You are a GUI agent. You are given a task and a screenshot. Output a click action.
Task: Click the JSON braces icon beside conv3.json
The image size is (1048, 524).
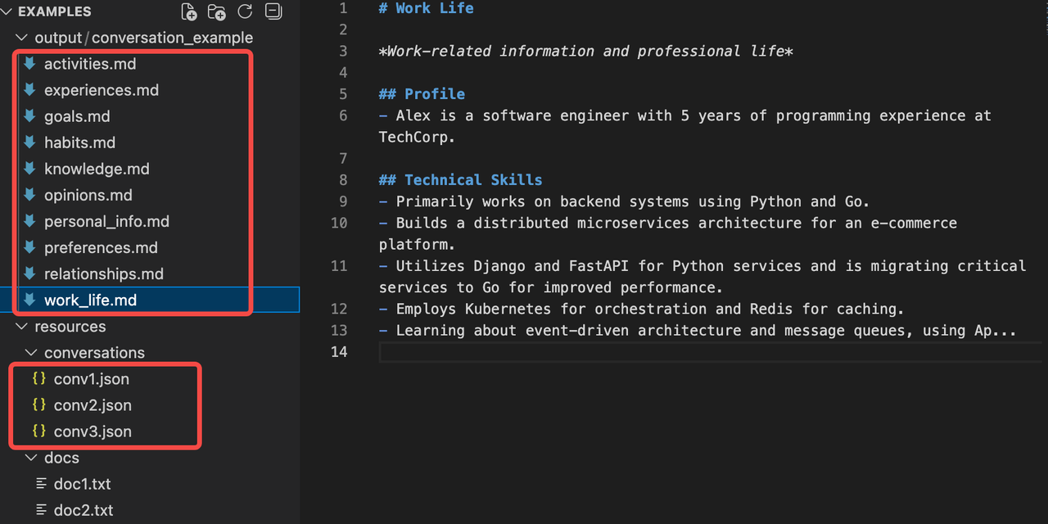click(x=38, y=431)
